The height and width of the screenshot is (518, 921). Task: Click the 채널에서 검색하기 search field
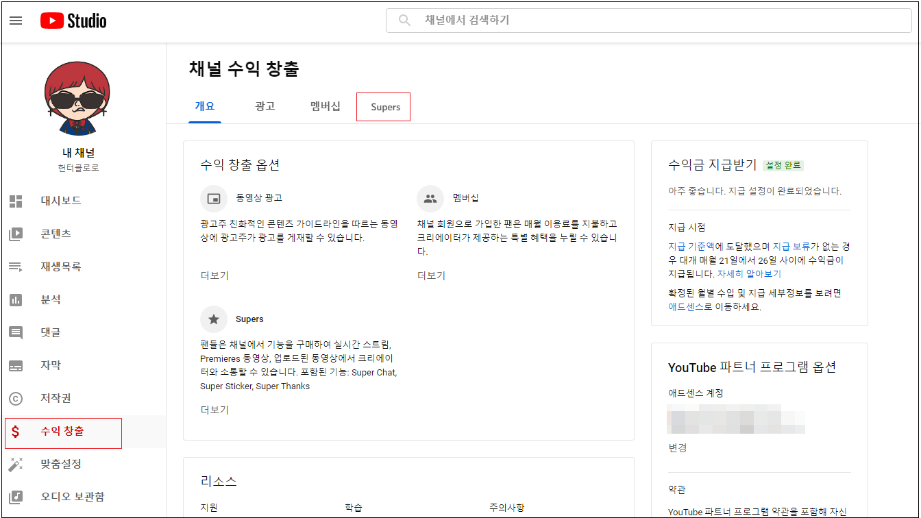[x=649, y=21]
